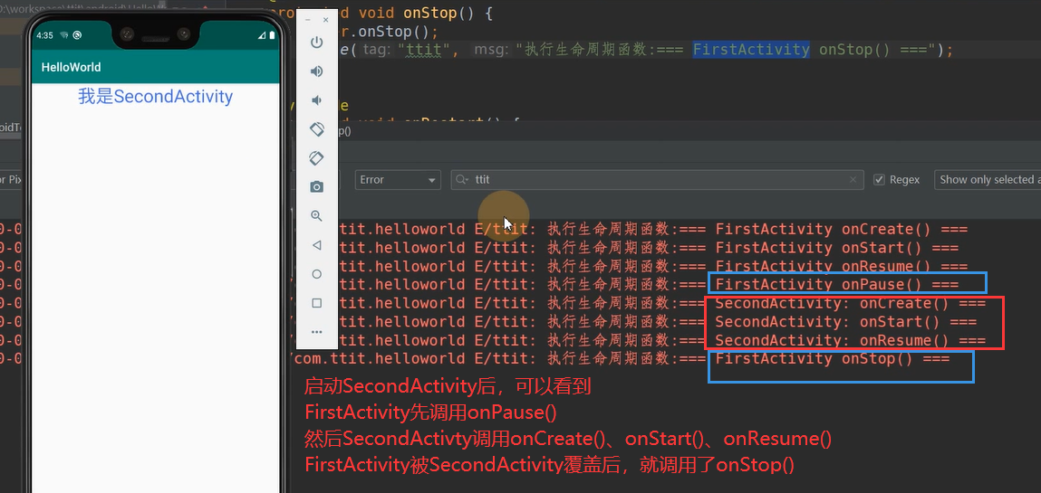Tap emulator Overview square button
This screenshot has height=493, width=1041.
(x=317, y=303)
